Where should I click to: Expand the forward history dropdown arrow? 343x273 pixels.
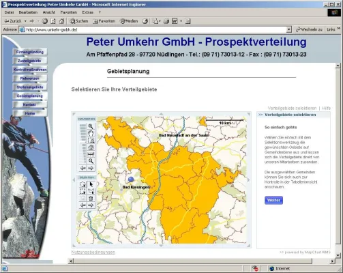click(38, 21)
